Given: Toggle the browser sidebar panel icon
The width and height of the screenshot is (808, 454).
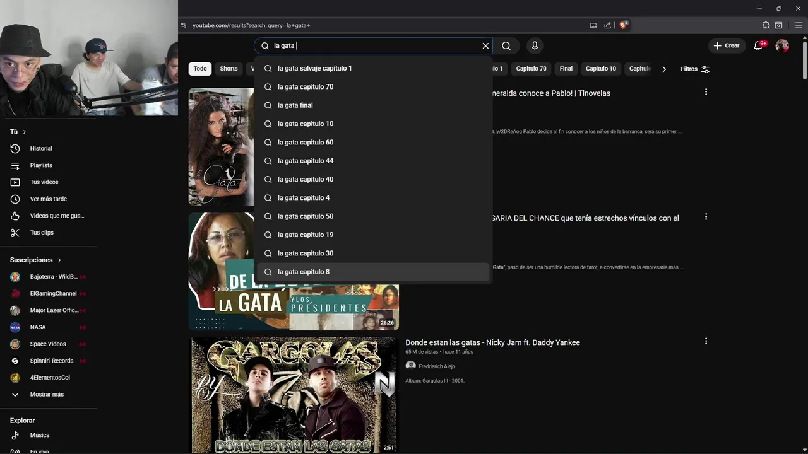Looking at the screenshot, I should point(779,25).
